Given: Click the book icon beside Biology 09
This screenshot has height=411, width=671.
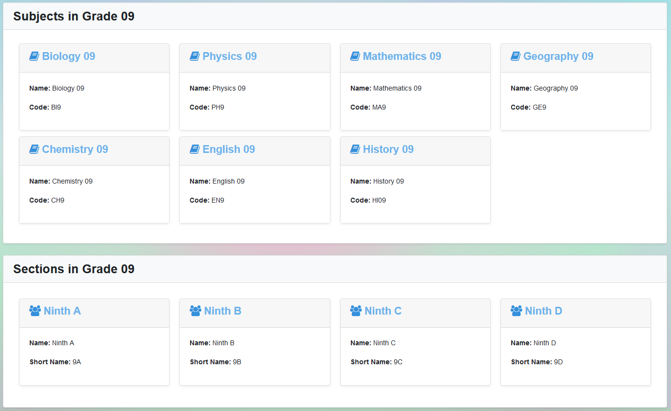Looking at the screenshot, I should point(34,56).
